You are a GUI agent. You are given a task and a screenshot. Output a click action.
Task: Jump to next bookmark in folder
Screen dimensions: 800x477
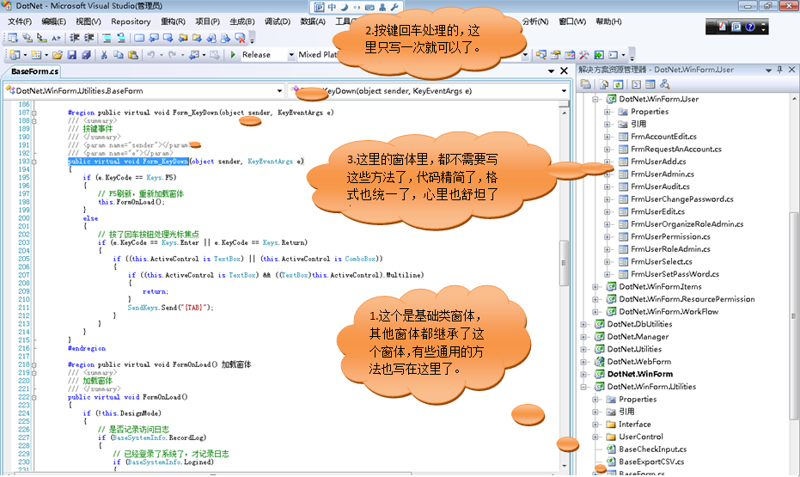coord(197,37)
